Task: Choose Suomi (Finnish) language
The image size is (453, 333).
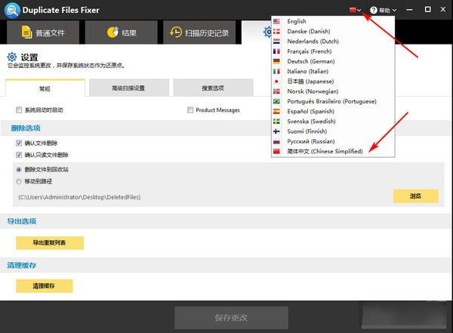Action: pos(333,131)
